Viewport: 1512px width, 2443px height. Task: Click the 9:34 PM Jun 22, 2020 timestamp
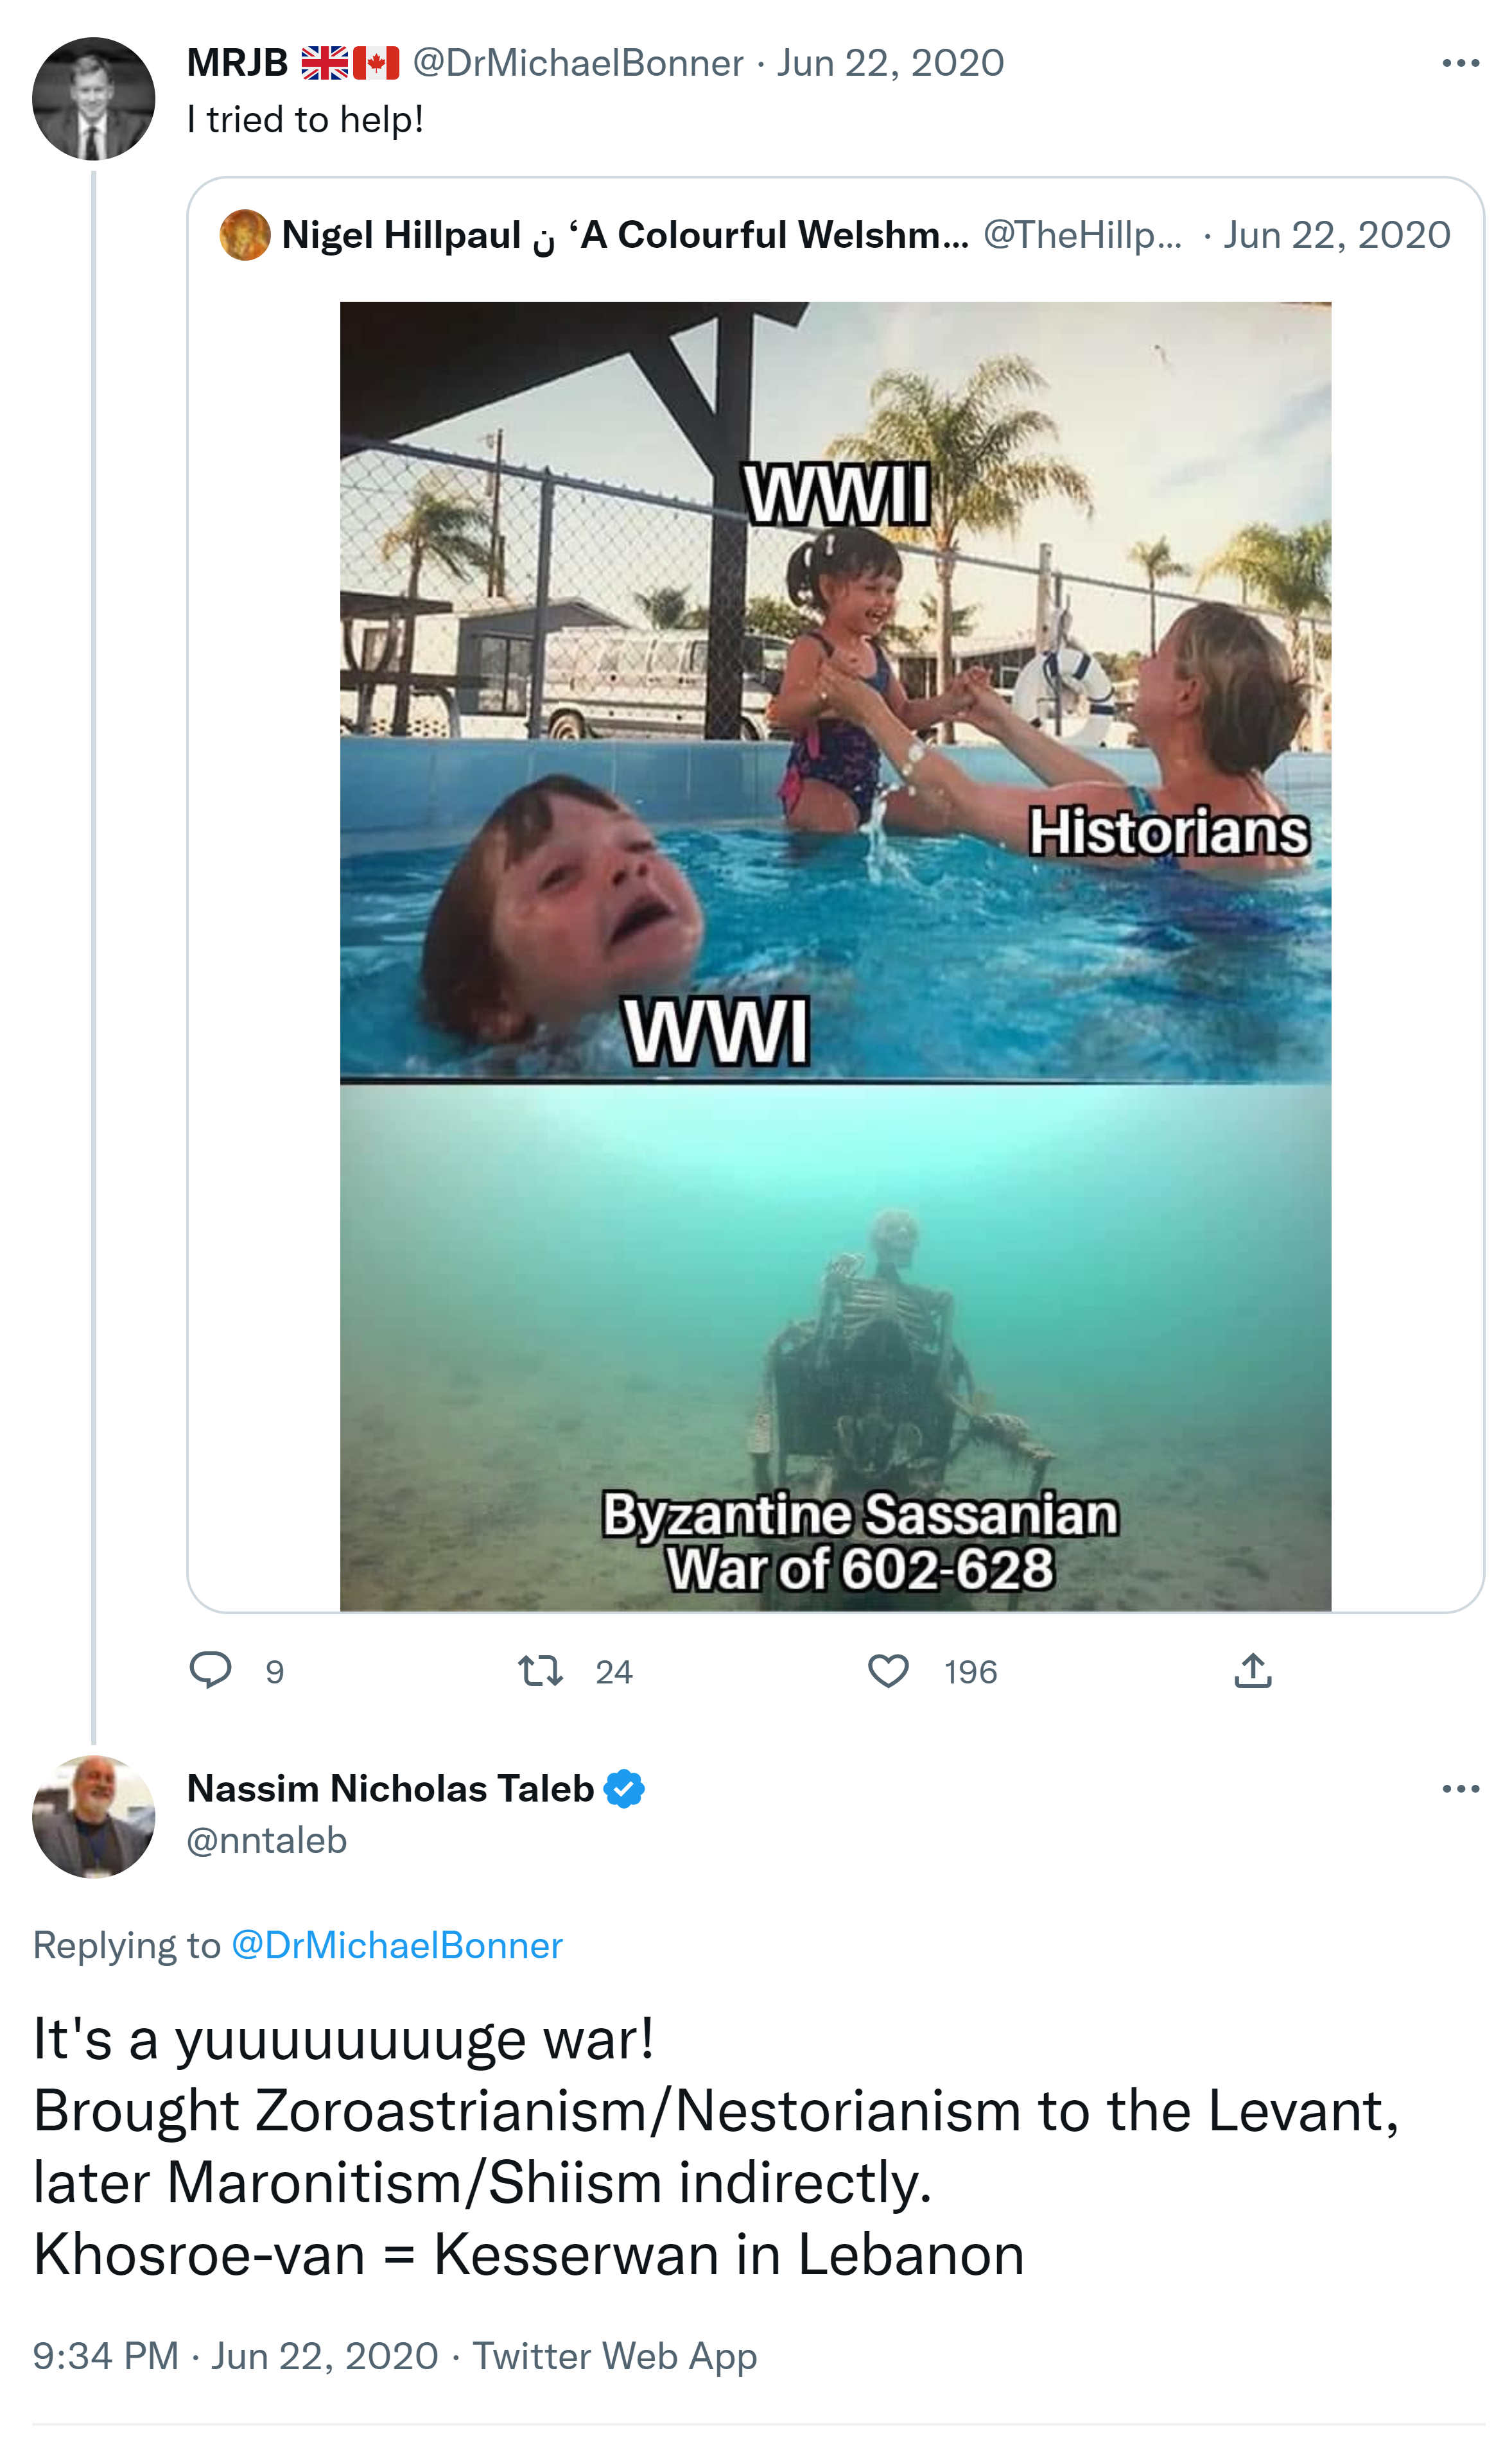click(235, 2355)
